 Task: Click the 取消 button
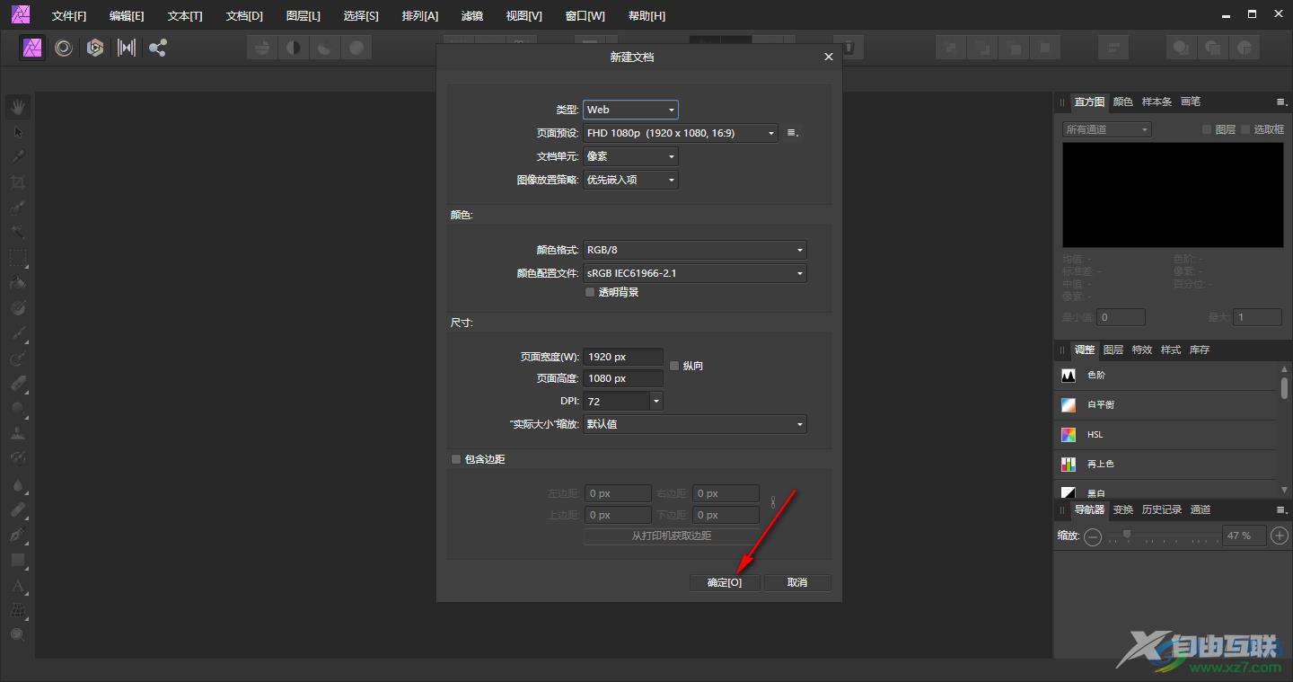pos(797,582)
